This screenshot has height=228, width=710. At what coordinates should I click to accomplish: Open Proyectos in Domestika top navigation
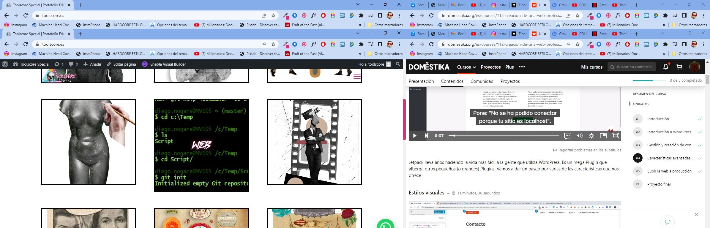pos(491,67)
